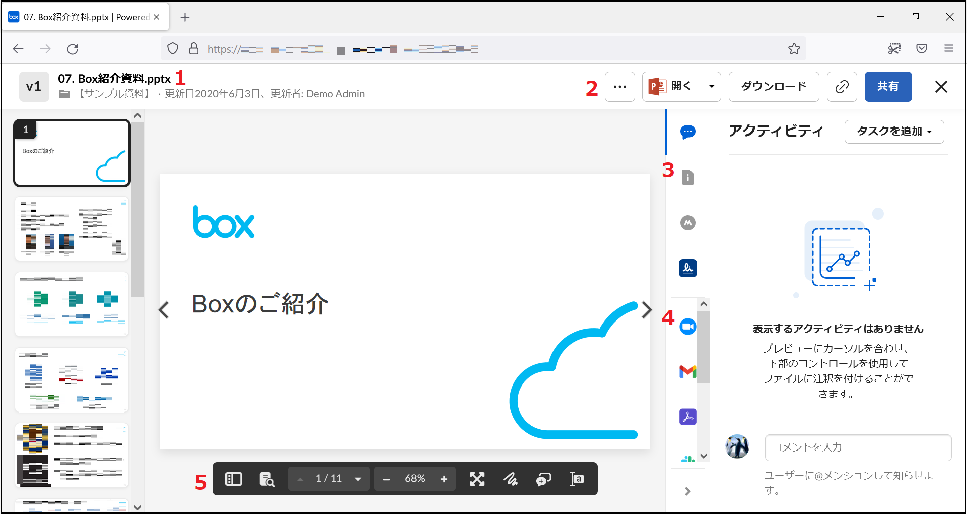967x514 pixels.
Task: Toggle the thumbnails sidebar in toolbar
Action: (x=233, y=479)
